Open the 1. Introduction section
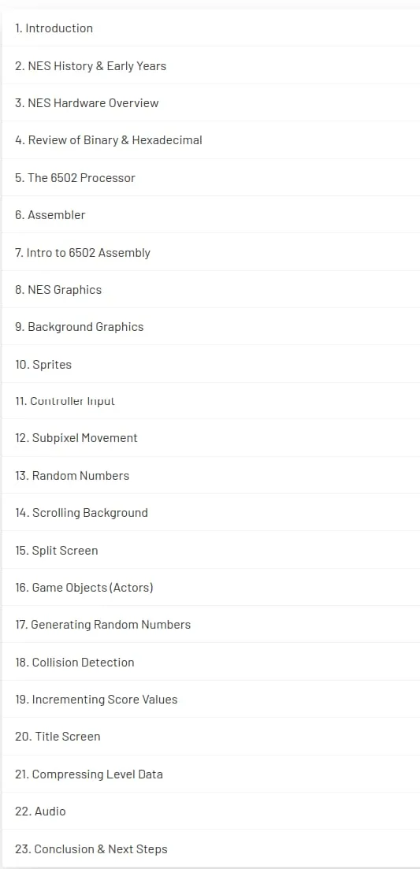Image resolution: width=420 pixels, height=869 pixels. [210, 28]
